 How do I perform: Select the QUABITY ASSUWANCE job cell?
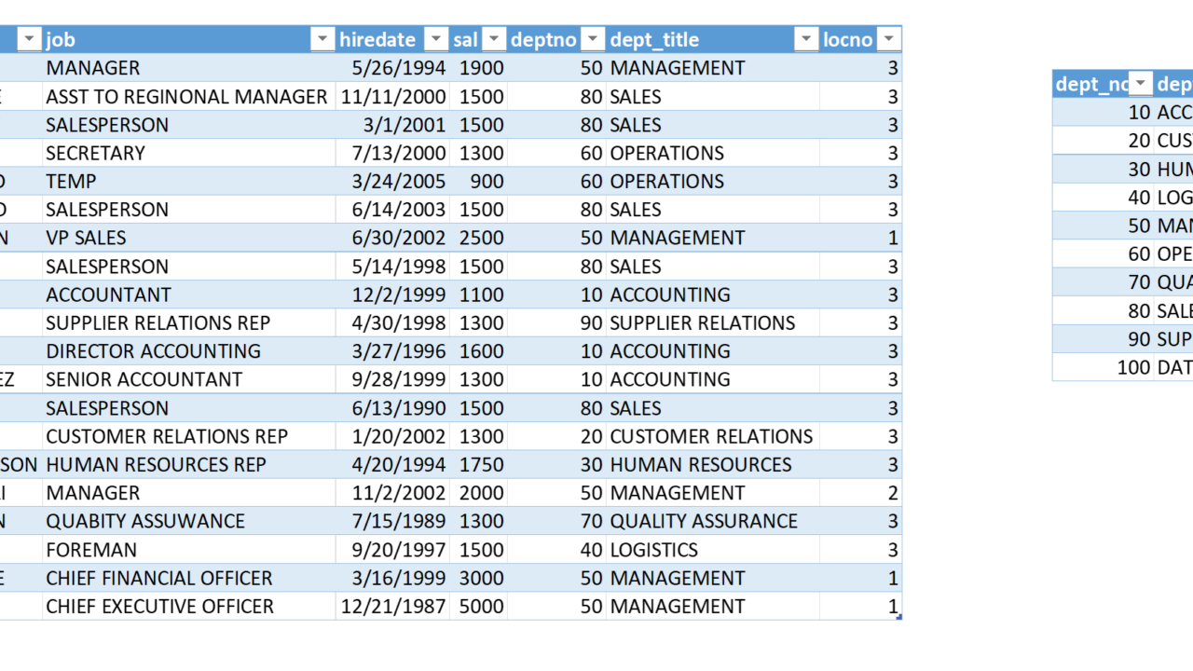coord(189,521)
